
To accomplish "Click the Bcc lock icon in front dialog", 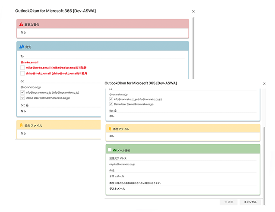I will pyautogui.click(x=115, y=111).
